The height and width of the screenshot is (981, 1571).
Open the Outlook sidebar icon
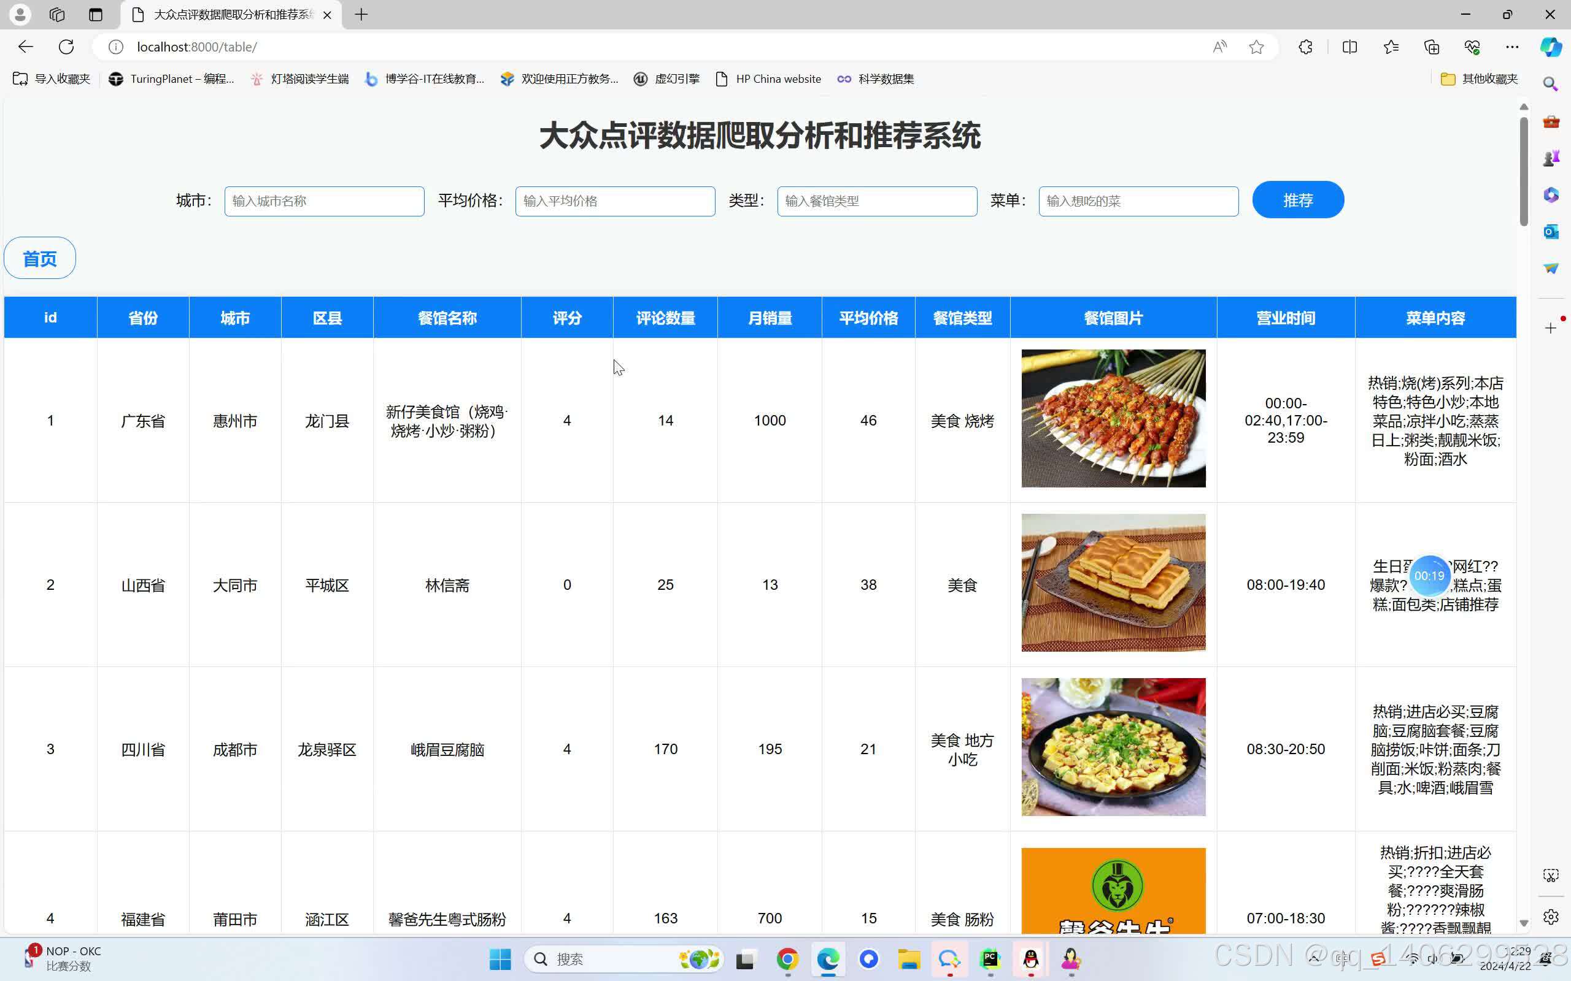pos(1551,232)
